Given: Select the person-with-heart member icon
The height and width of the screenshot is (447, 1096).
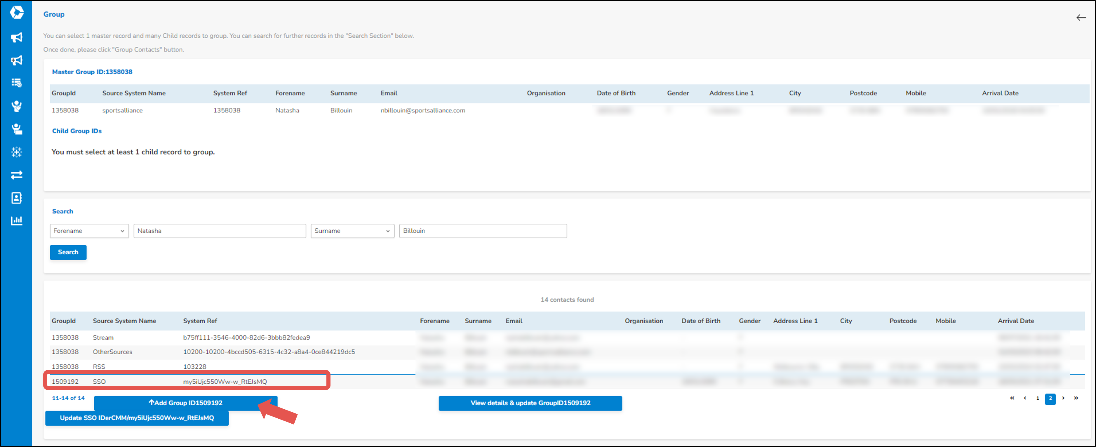Looking at the screenshot, I should click(x=16, y=106).
